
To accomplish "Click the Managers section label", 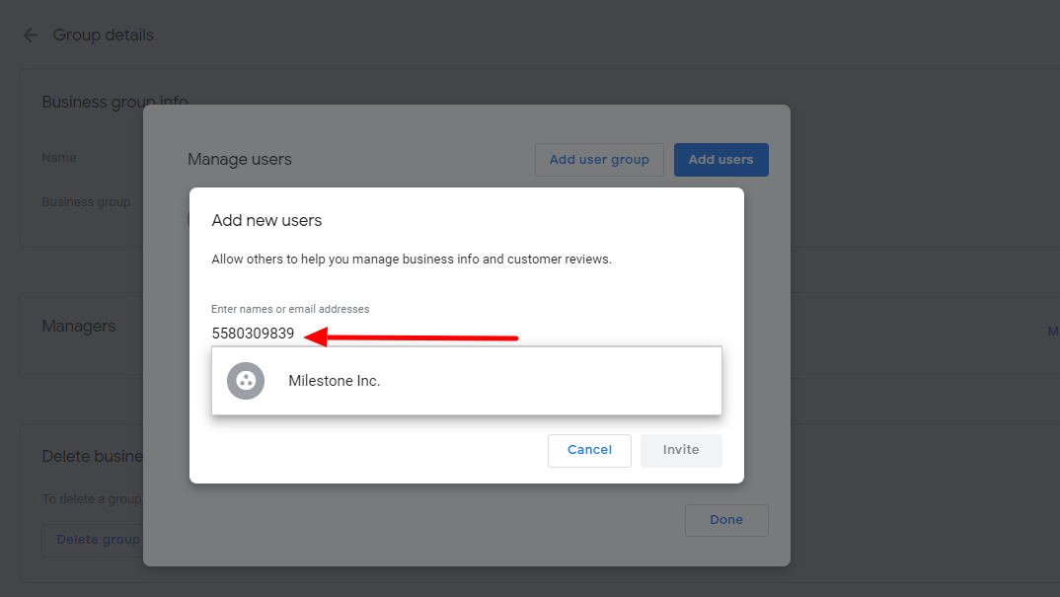I will click(79, 326).
